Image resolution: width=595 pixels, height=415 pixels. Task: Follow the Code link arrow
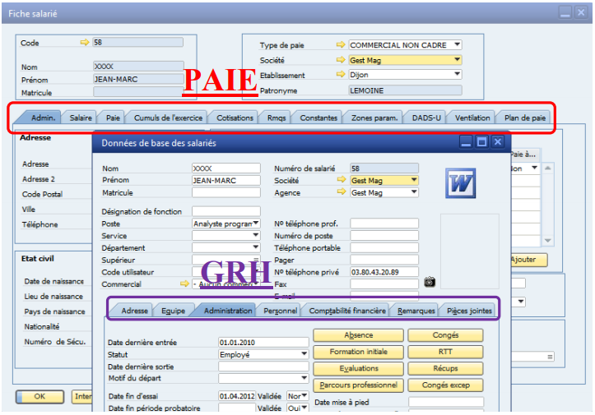click(85, 43)
